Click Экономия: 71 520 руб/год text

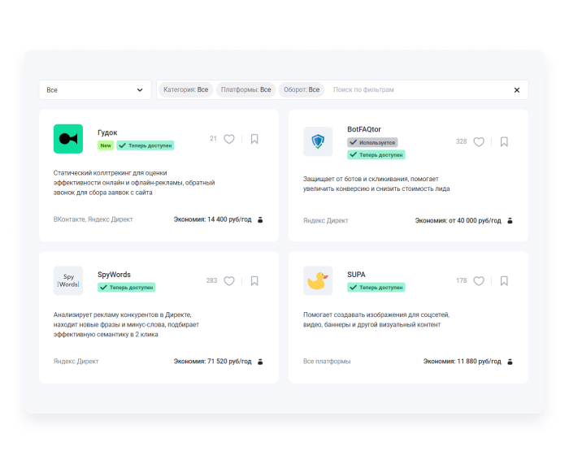click(213, 362)
